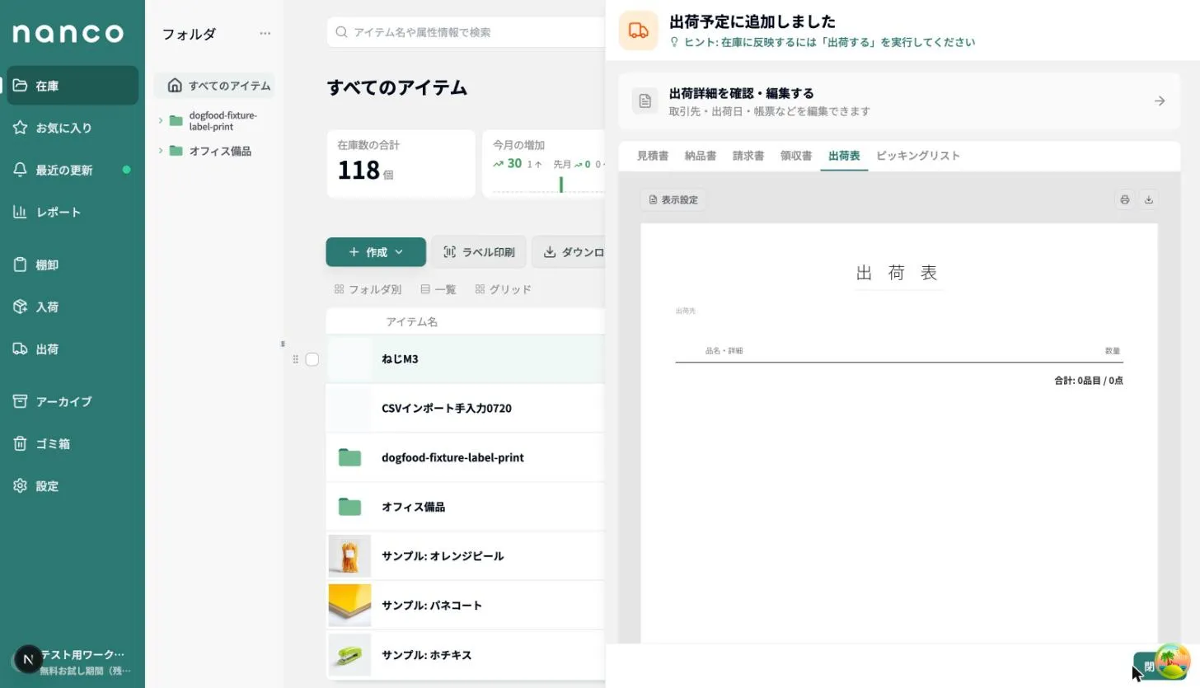Open the レポート report section
This screenshot has height=688, width=1200.
[x=73, y=212]
